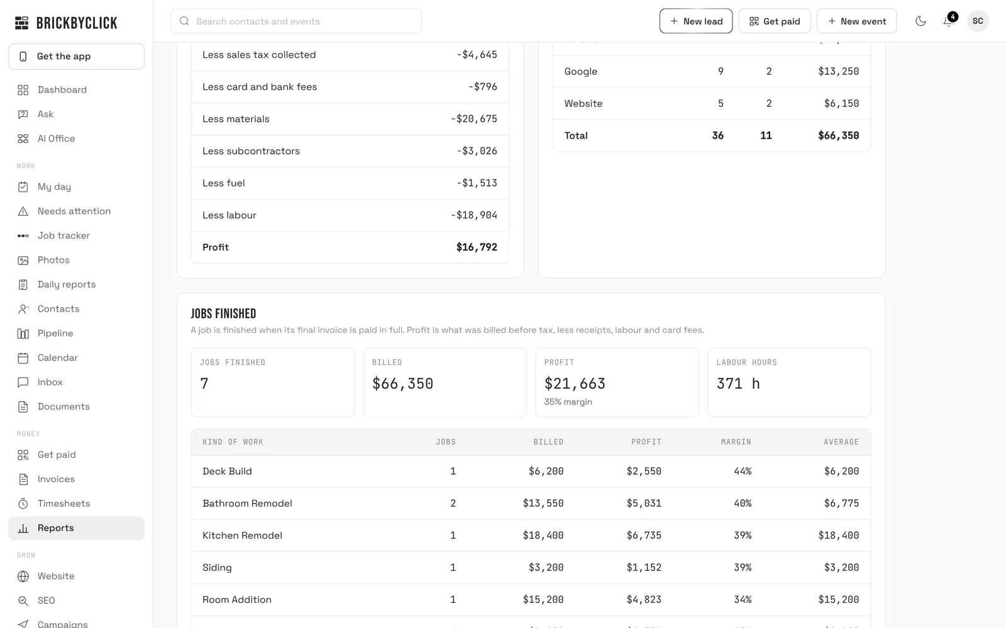This screenshot has height=628, width=1006.
Task: Select Reports in the sidebar
Action: pyautogui.click(x=76, y=528)
